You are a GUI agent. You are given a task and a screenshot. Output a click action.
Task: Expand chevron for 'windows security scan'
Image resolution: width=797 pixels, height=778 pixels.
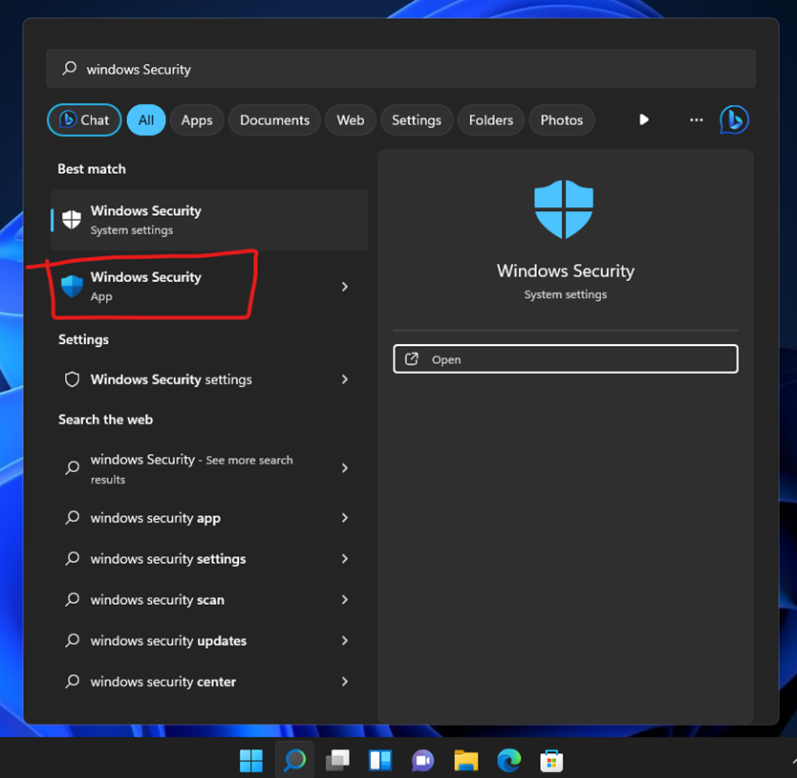[345, 599]
